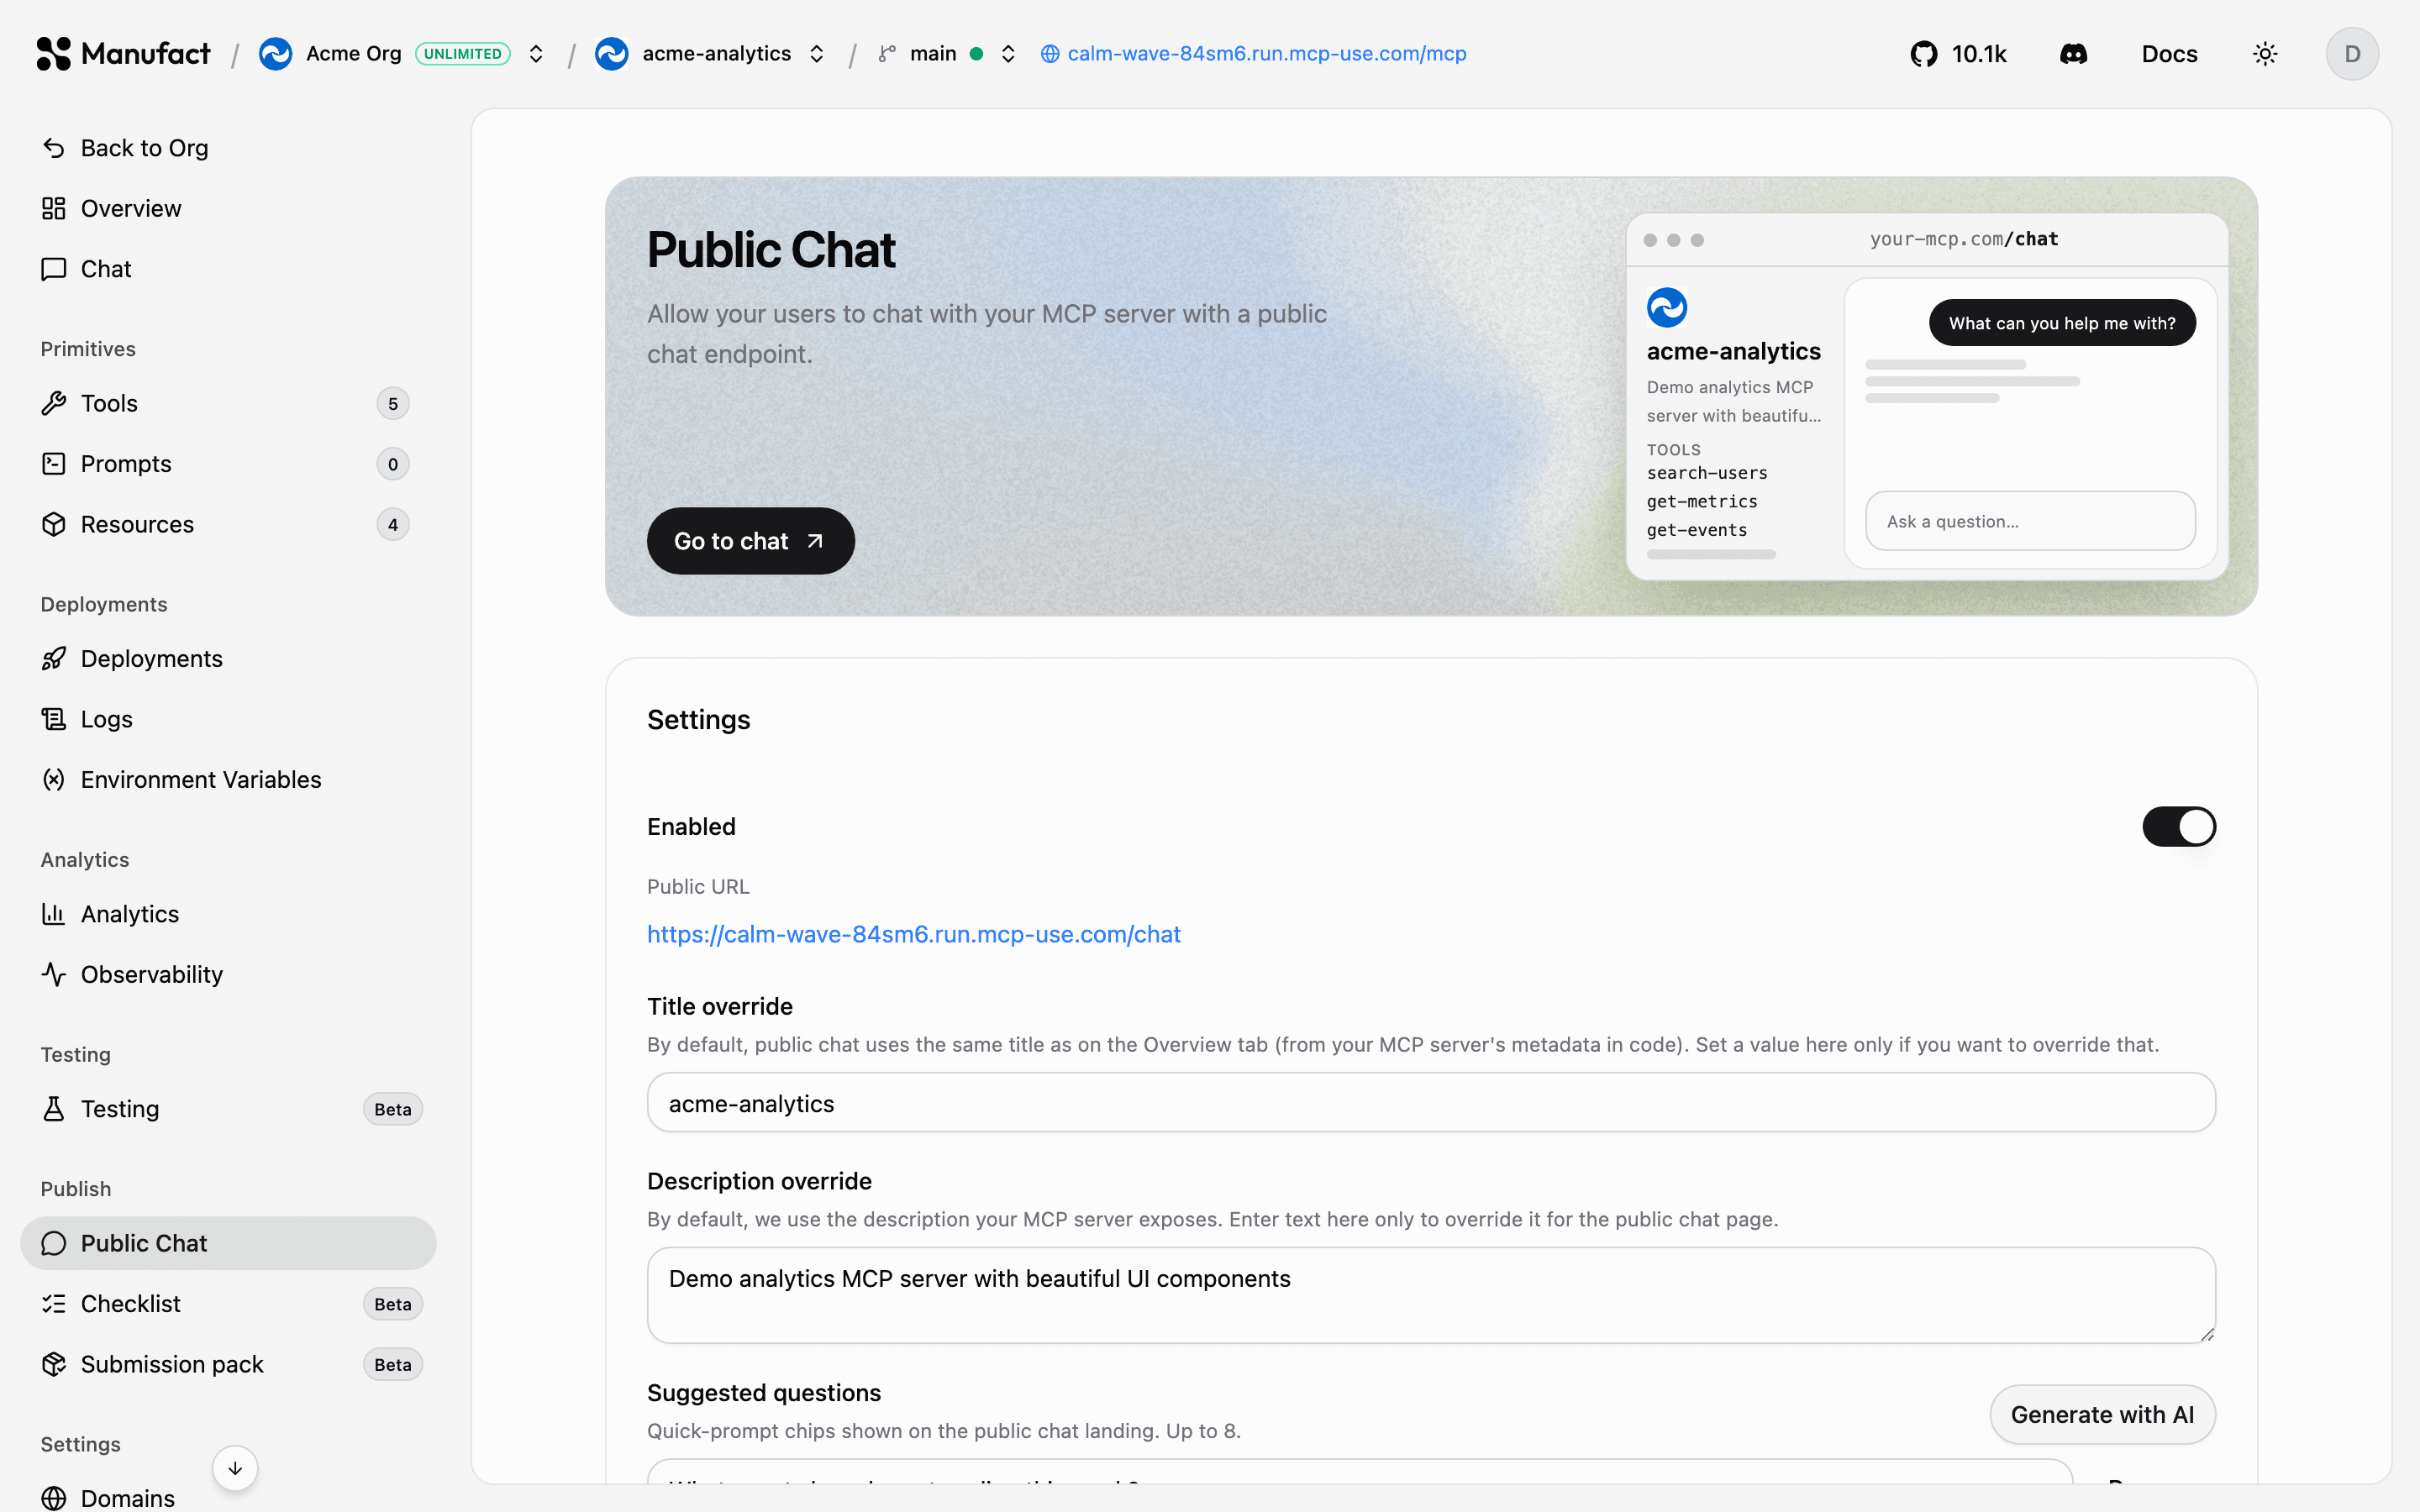Open Logs in the sidebar
This screenshot has height=1512, width=2420.
point(228,719)
